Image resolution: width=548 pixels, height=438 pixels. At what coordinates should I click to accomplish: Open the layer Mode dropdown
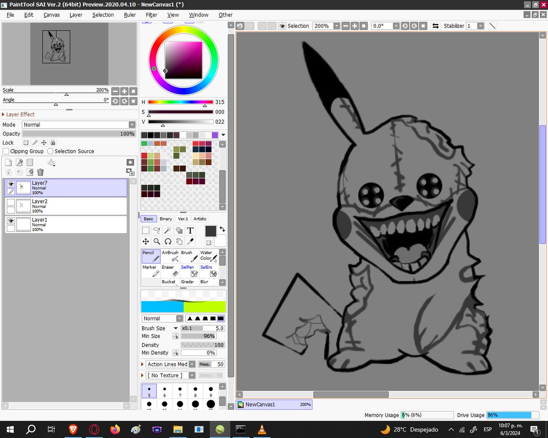point(79,125)
